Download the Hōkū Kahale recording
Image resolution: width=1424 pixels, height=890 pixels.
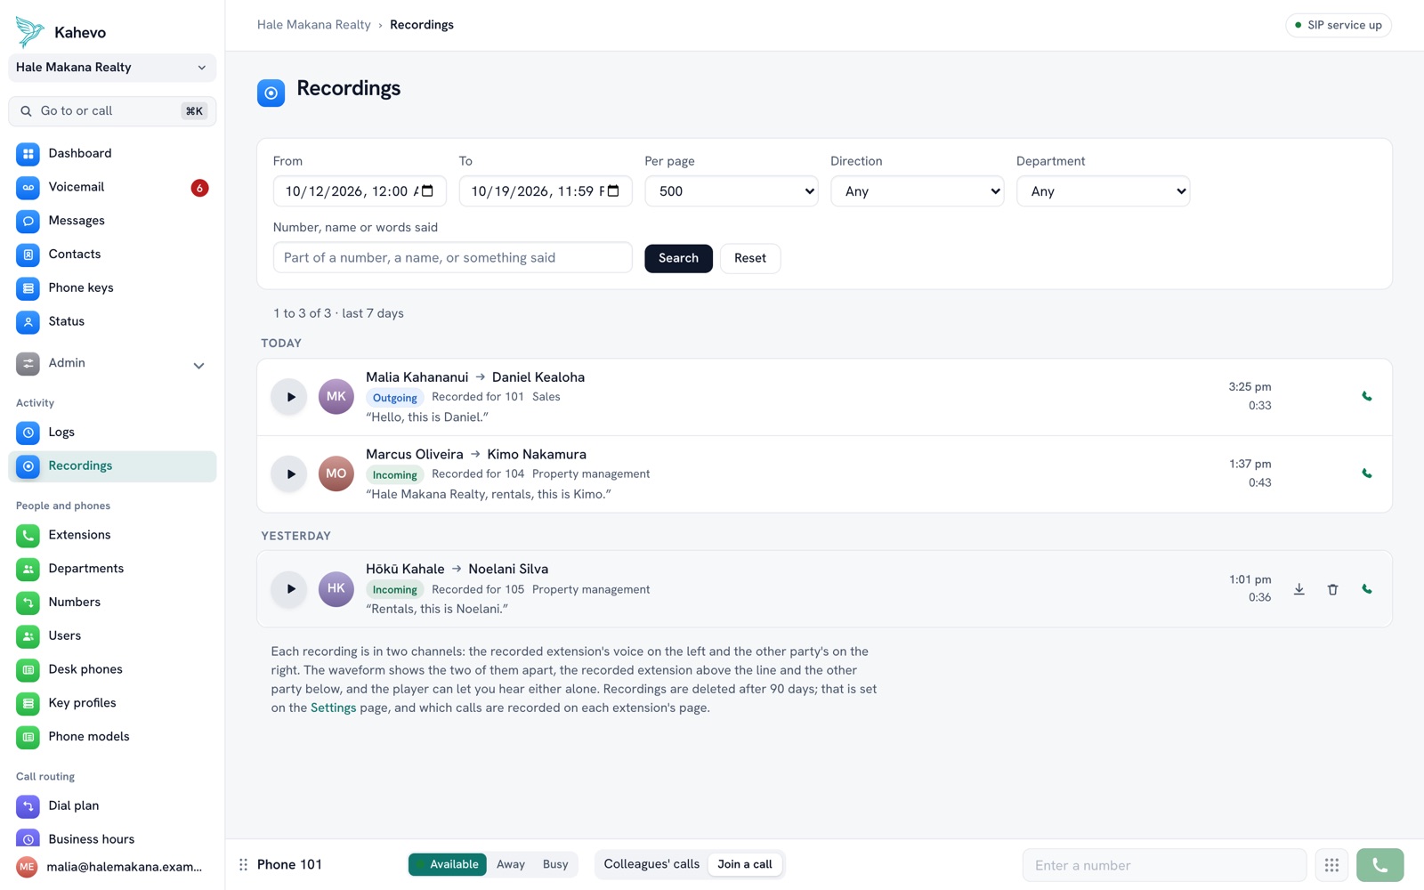tap(1299, 589)
